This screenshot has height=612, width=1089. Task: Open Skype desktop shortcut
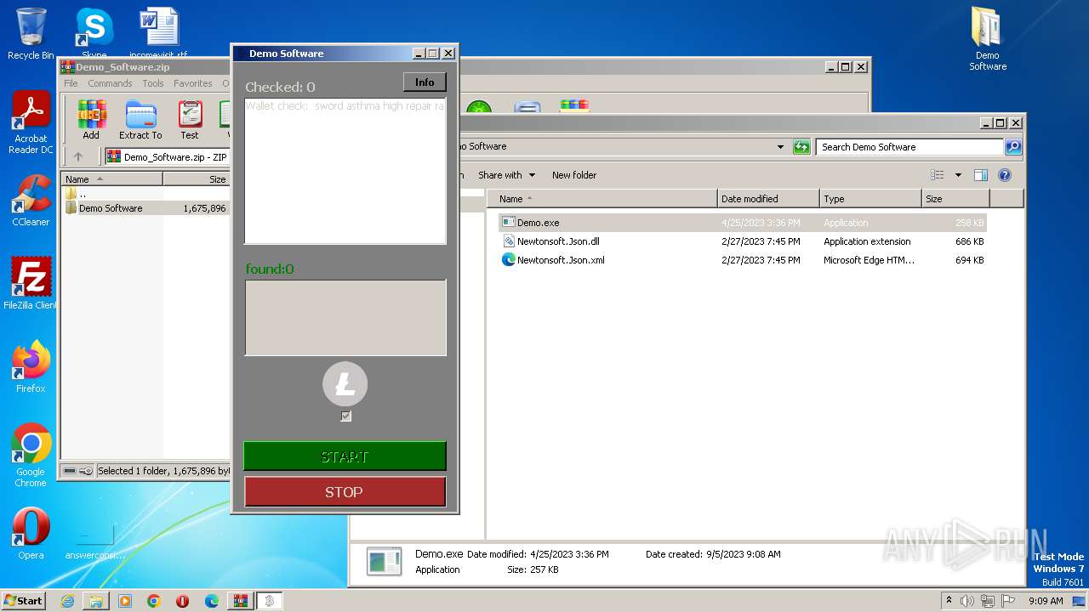94,34
